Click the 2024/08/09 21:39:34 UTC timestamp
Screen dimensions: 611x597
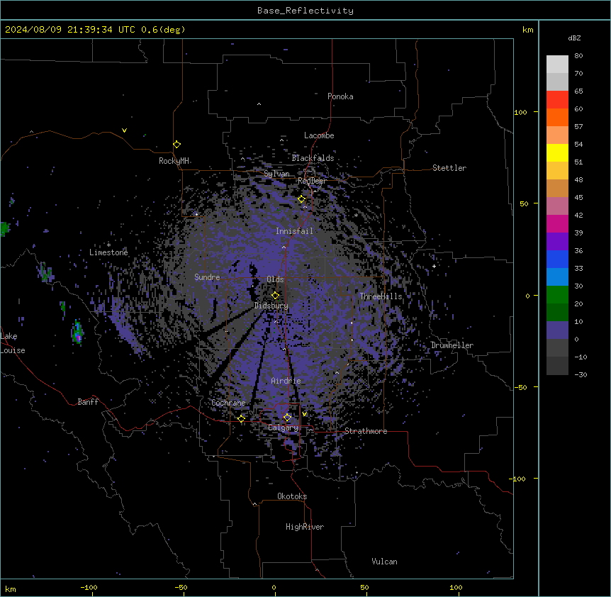(x=70, y=30)
